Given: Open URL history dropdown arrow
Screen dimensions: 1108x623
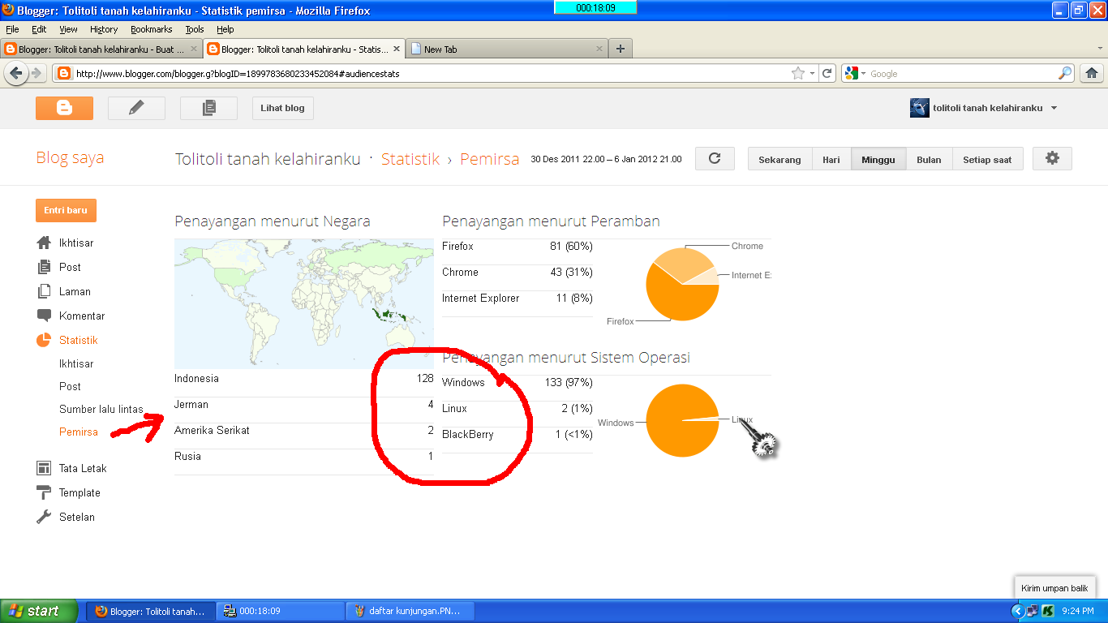Looking at the screenshot, I should click(812, 73).
